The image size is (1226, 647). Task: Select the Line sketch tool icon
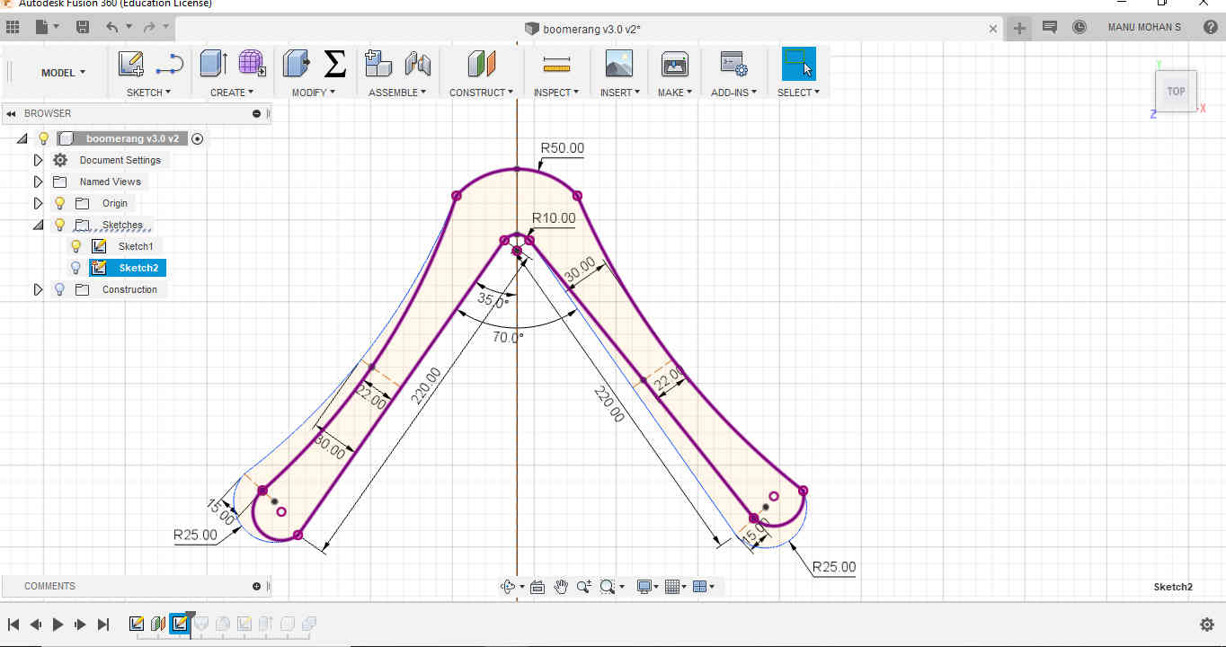click(x=169, y=64)
